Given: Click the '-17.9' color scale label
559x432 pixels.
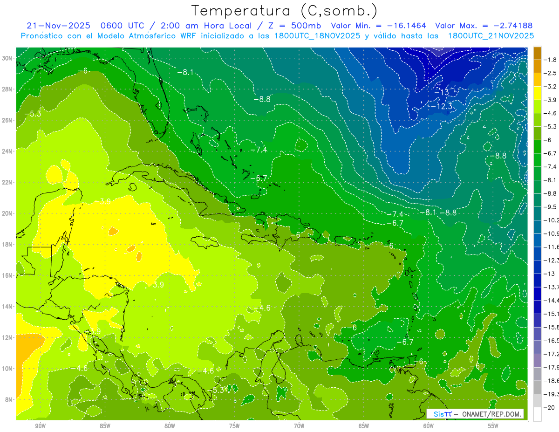Looking at the screenshot, I should 552,367.
